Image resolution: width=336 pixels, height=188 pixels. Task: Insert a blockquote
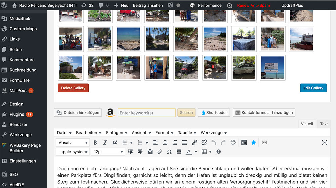[115, 143]
